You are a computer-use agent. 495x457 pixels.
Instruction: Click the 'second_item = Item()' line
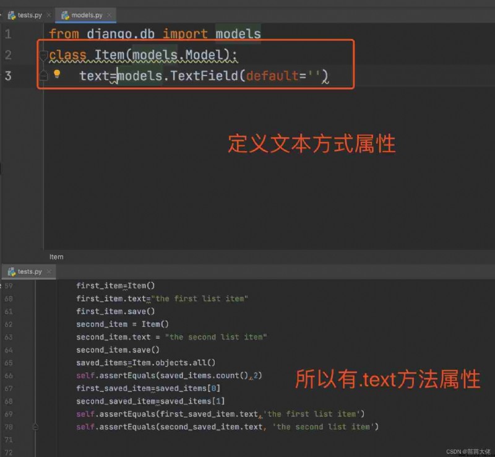point(123,324)
